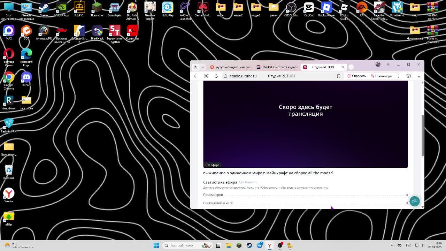Bookmark the Студия RUTUBE page
446x251 pixels.
pos(338,76)
